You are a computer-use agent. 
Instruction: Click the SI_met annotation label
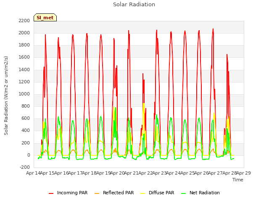coord(45,18)
